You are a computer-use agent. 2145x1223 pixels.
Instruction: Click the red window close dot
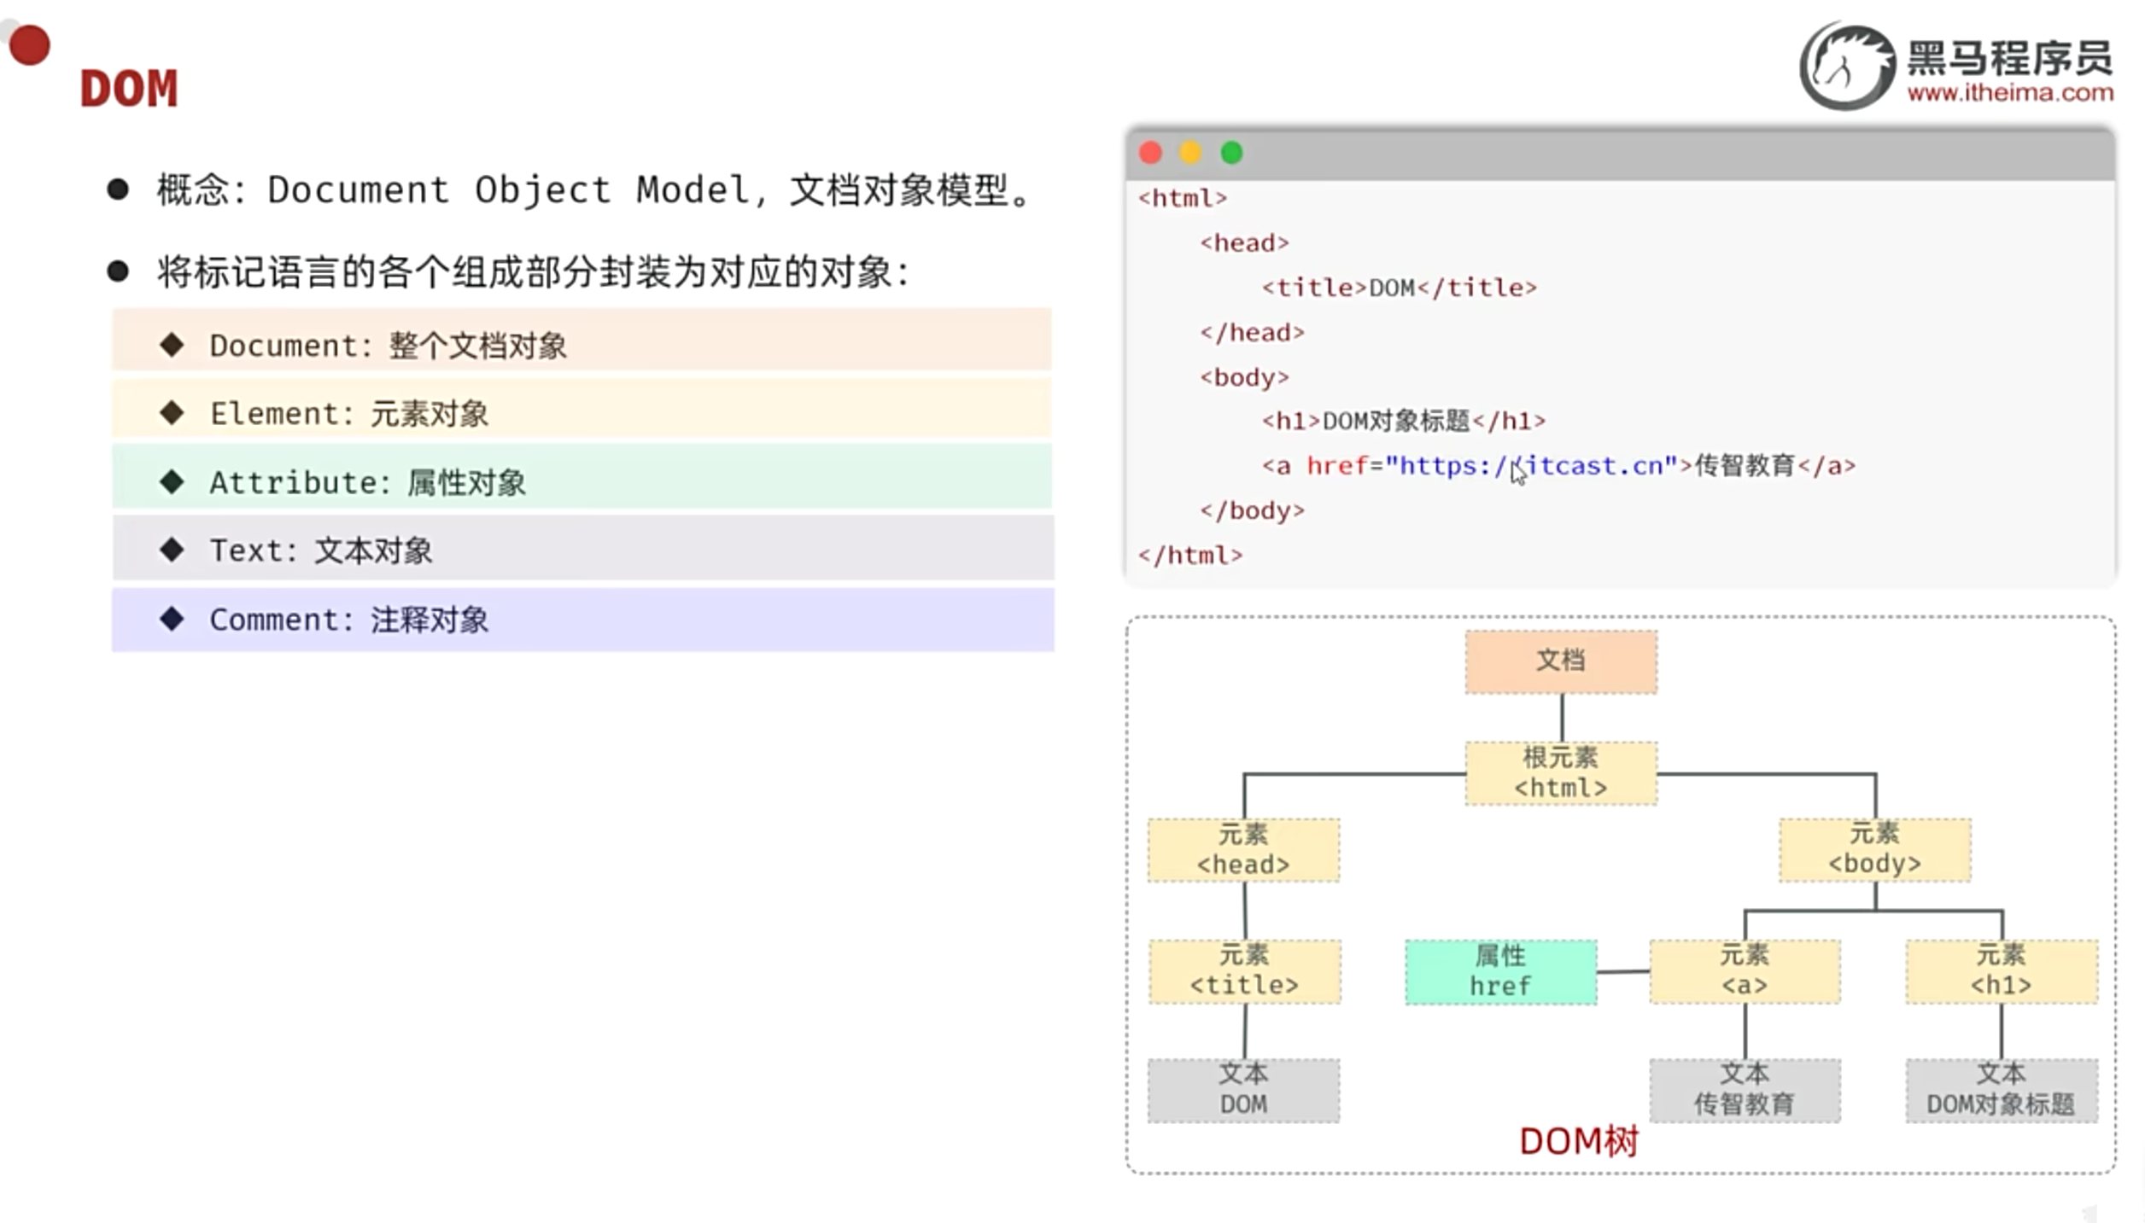(x=1150, y=153)
